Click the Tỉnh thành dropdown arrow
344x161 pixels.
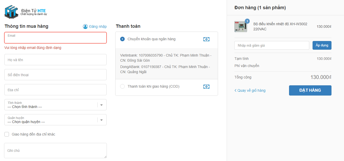pyautogui.click(x=101, y=105)
